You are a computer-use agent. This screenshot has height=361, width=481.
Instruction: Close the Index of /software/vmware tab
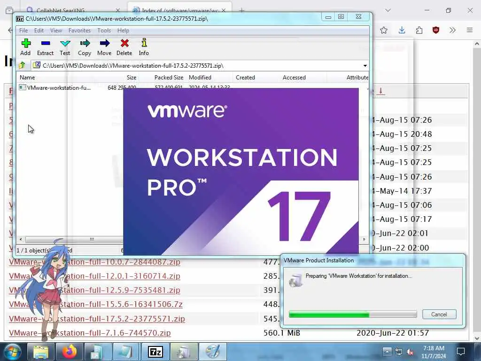coord(224,10)
